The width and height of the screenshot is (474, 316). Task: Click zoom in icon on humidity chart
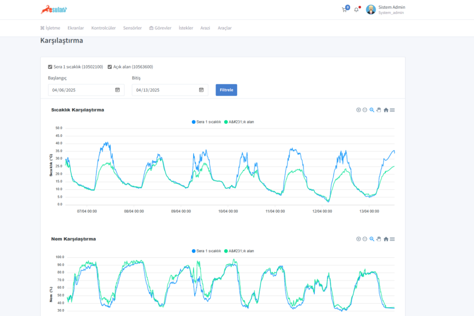pos(358,239)
